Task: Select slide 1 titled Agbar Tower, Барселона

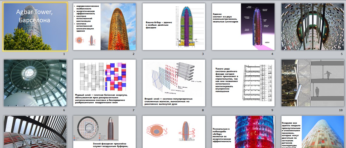Action: (x=35, y=26)
